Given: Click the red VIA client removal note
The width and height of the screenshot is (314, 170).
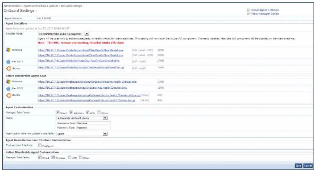Looking at the screenshot, I should (x=81, y=43).
